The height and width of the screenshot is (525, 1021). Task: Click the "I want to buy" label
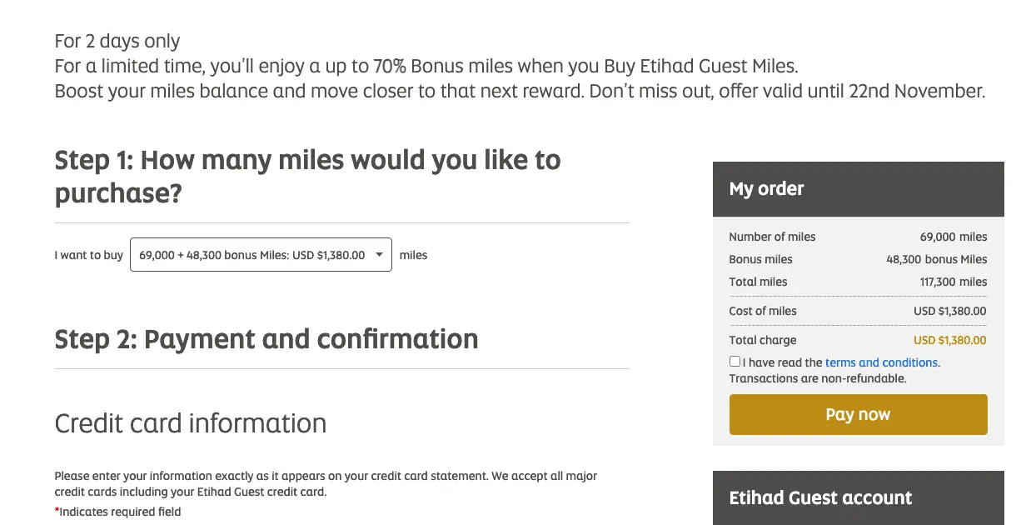pyautogui.click(x=88, y=255)
